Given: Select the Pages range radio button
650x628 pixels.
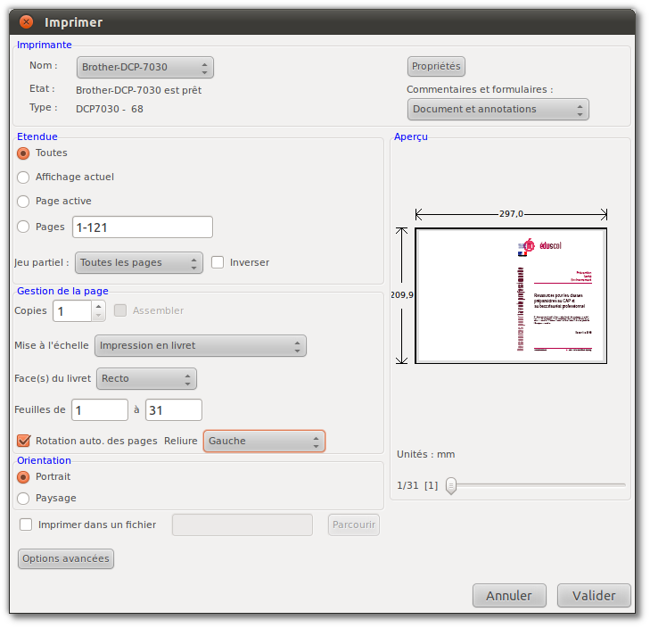Looking at the screenshot, I should pos(24,227).
